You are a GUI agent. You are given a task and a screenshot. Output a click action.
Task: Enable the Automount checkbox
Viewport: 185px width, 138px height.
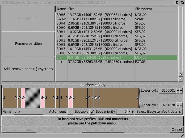point(70,112)
